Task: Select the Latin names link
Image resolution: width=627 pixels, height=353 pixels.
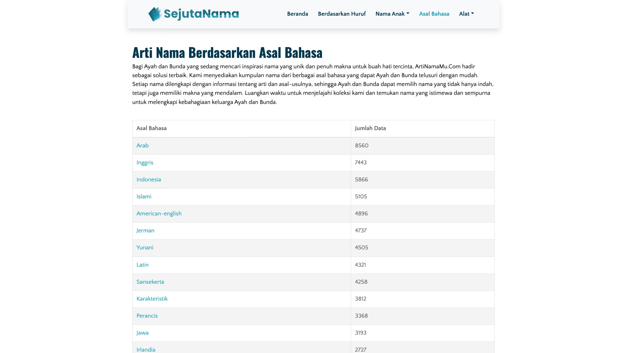Action: click(142, 265)
